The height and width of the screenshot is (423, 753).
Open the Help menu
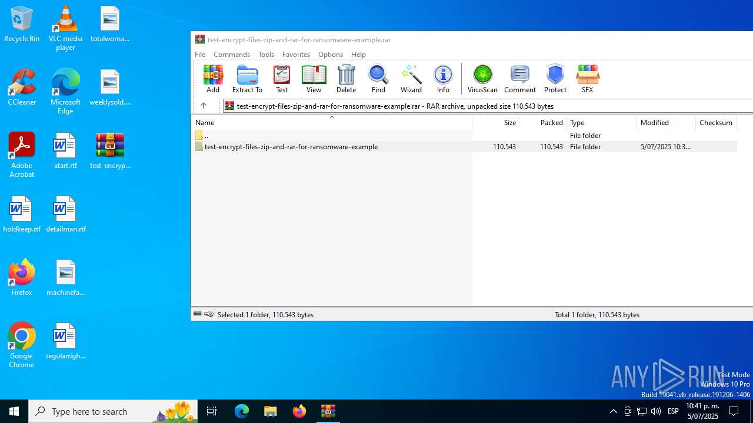(358, 54)
